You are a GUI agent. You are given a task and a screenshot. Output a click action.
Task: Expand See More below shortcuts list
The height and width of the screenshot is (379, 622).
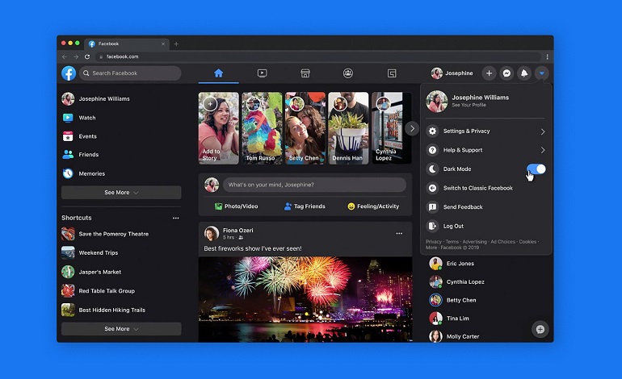click(121, 329)
